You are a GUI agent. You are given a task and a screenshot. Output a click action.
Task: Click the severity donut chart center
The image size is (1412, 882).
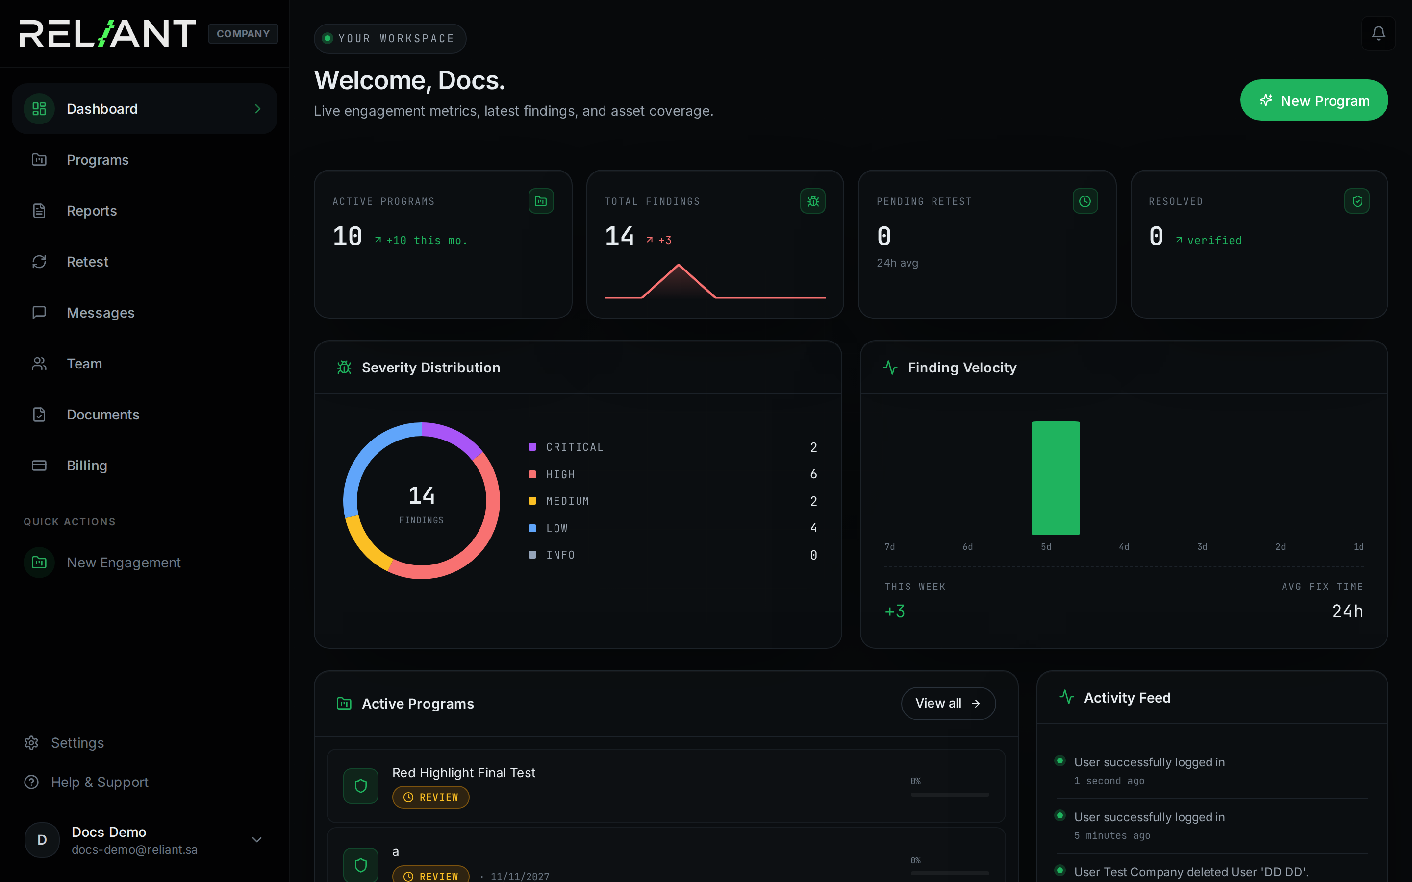[x=421, y=501]
